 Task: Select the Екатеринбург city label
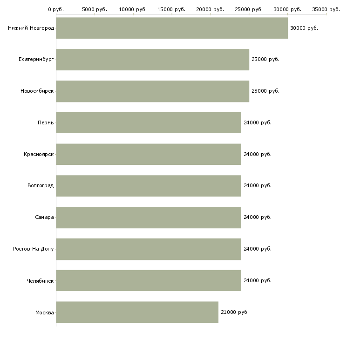tap(36, 60)
